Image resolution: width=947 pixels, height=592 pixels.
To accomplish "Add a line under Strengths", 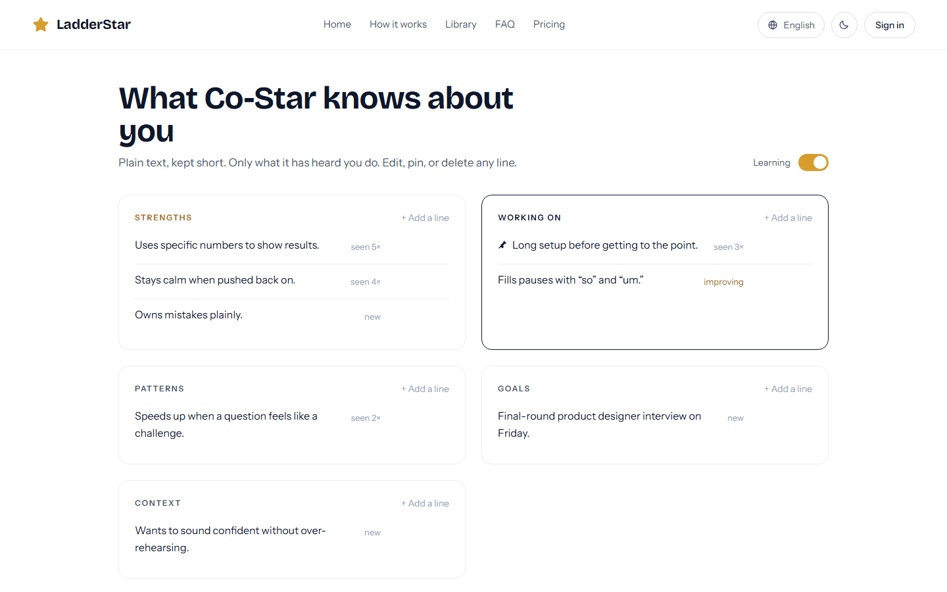I will click(425, 218).
